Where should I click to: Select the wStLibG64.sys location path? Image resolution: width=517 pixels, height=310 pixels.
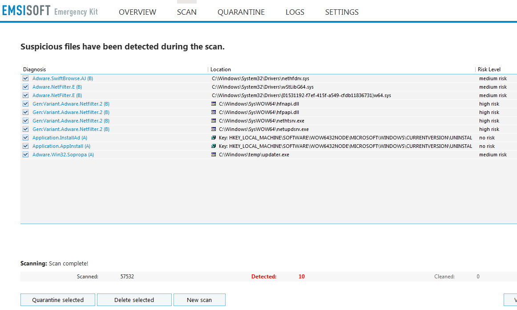(263, 87)
